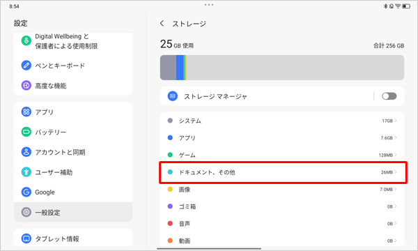Viewport: 418px width, 251px height.
Task: Click the 25 GB 使用 text
Action: [x=177, y=44]
